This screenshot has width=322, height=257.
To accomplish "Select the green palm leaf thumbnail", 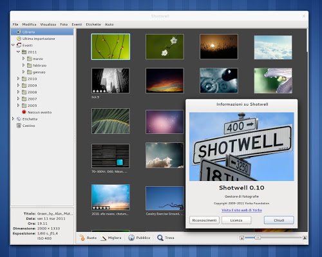I will 111,121.
